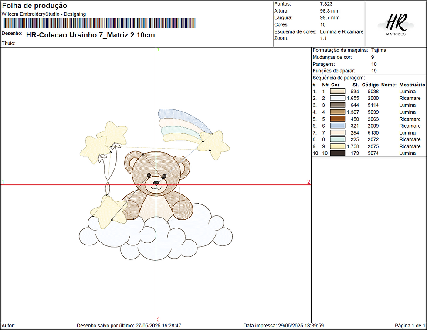The width and height of the screenshot is (427, 330).
Task: Click stitch count '1.655' in row 2
Action: pyautogui.click(x=353, y=98)
